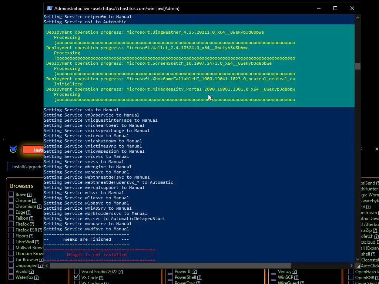The height and width of the screenshot is (284, 379).
Task: Click the PowerShell icon in the title bar
Action: 49,8
